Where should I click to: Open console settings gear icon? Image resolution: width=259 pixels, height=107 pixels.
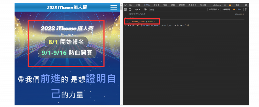click(x=246, y=10)
